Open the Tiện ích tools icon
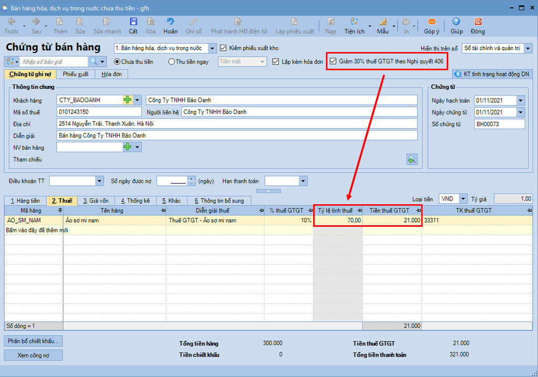 pyautogui.click(x=354, y=22)
